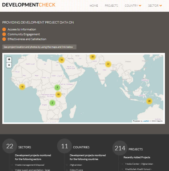169x171 pixels.
Task: Follow the Leaflet attribution link
Action: pyautogui.click(x=146, y=121)
